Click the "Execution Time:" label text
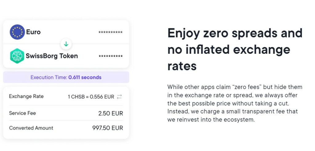The image size is (315, 151). 49,77
